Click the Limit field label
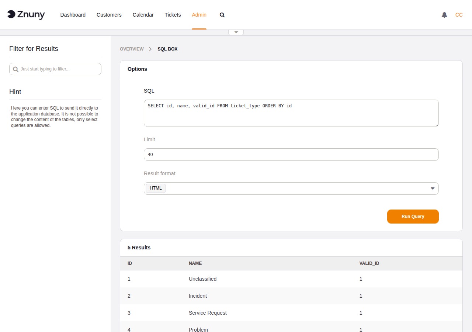Viewport: 472px width, 332px height. (149, 139)
